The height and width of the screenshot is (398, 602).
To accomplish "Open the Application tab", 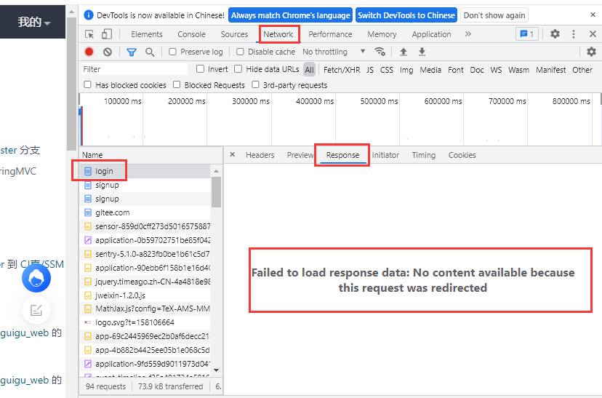I will coord(431,34).
